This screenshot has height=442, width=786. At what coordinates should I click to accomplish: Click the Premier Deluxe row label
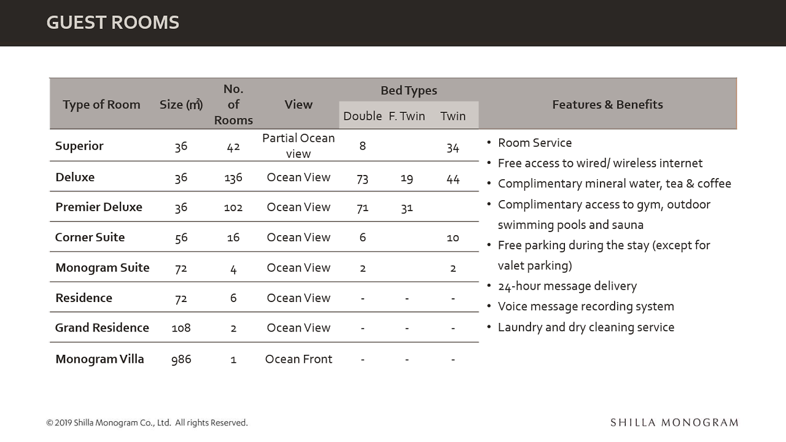(99, 207)
